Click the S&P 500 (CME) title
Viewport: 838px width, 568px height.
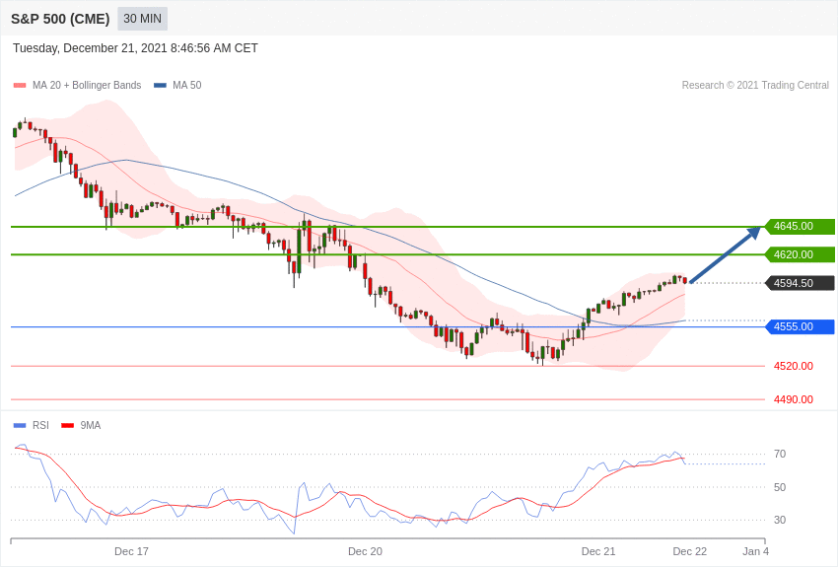(x=60, y=19)
